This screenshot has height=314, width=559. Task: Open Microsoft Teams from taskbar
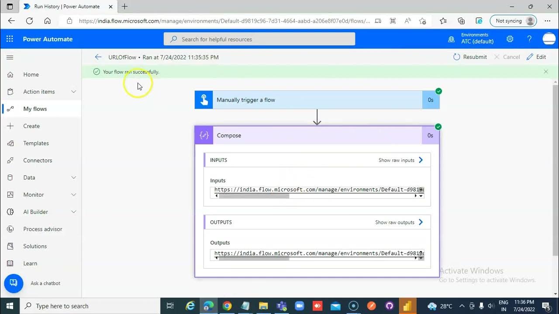click(x=281, y=306)
